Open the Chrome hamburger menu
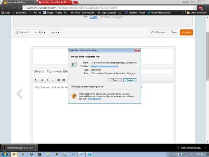 coord(206,8)
